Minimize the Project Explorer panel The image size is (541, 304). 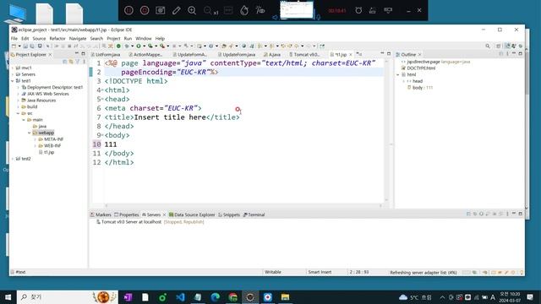pyautogui.click(x=77, y=53)
